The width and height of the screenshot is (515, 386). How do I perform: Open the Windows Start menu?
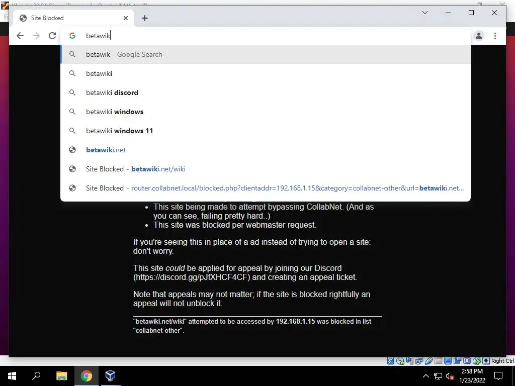coord(12,376)
